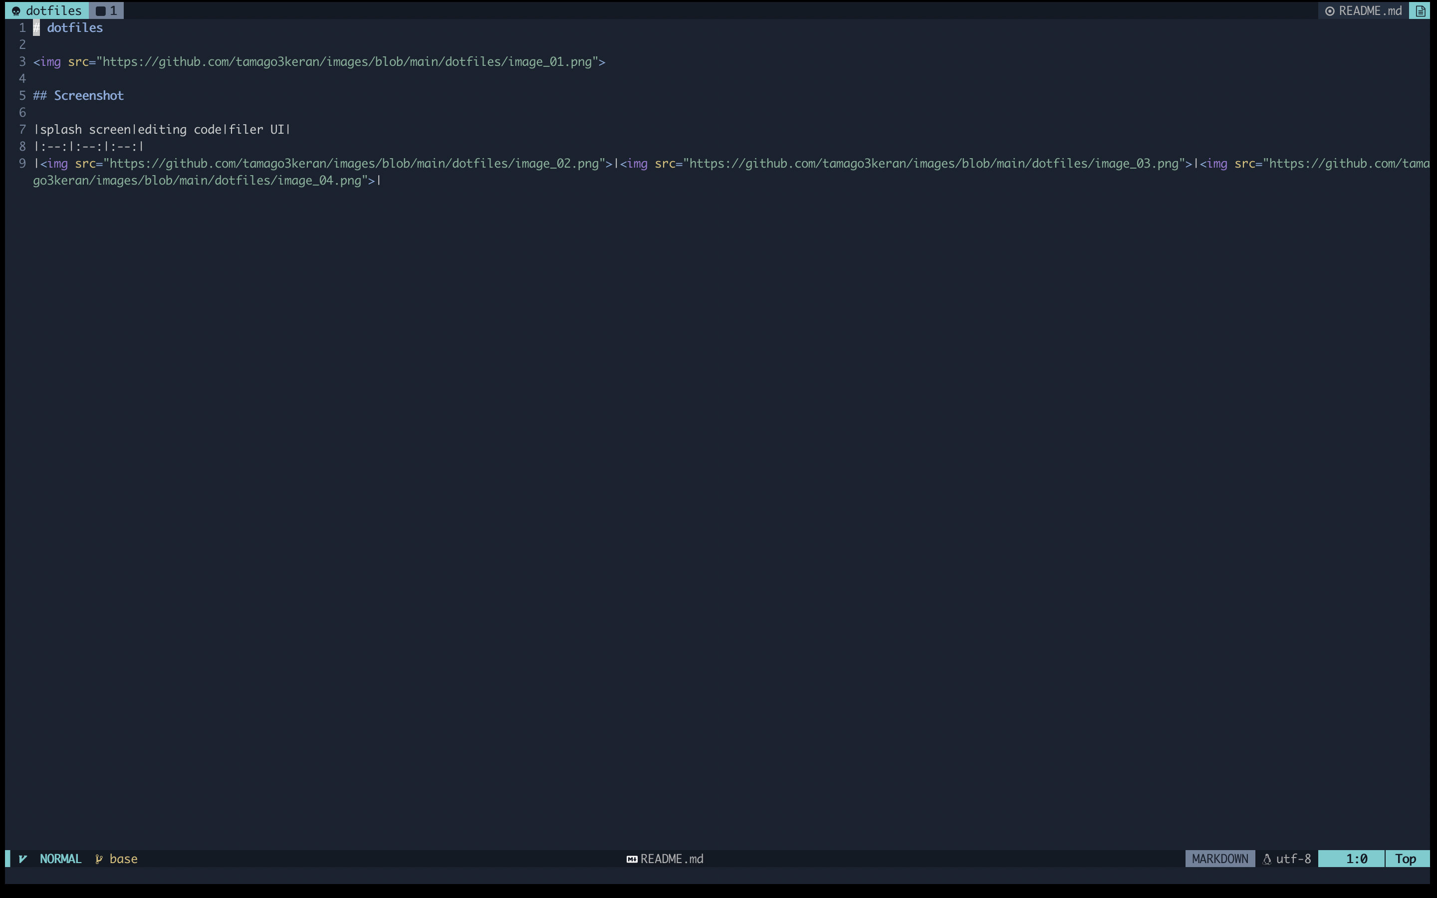Click the image_03.png URL on line 9
Screen dimensions: 1437x898
[934, 163]
